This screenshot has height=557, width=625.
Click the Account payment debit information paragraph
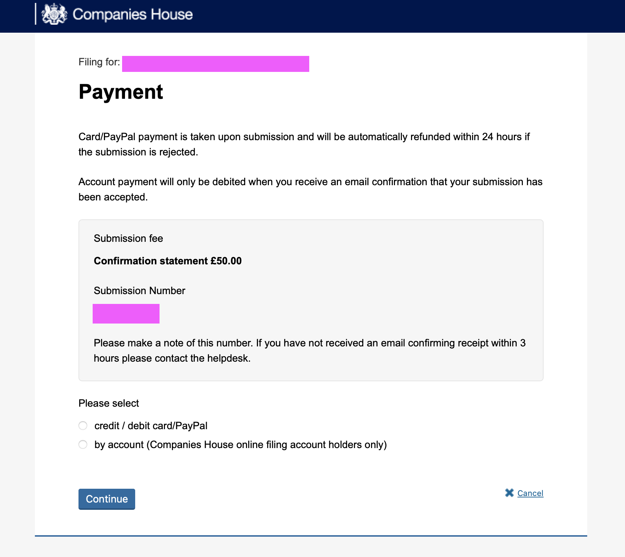click(310, 189)
